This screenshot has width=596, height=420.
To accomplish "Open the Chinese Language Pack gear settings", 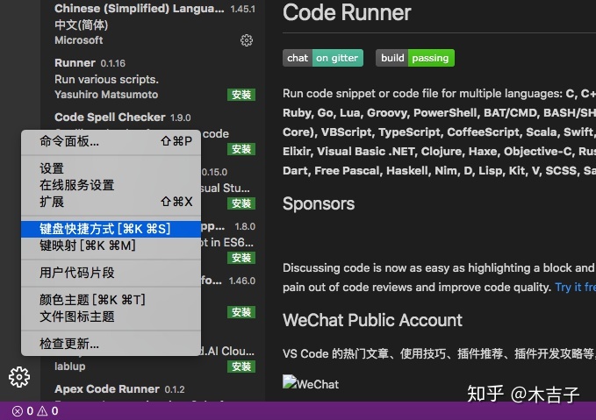I will click(247, 40).
